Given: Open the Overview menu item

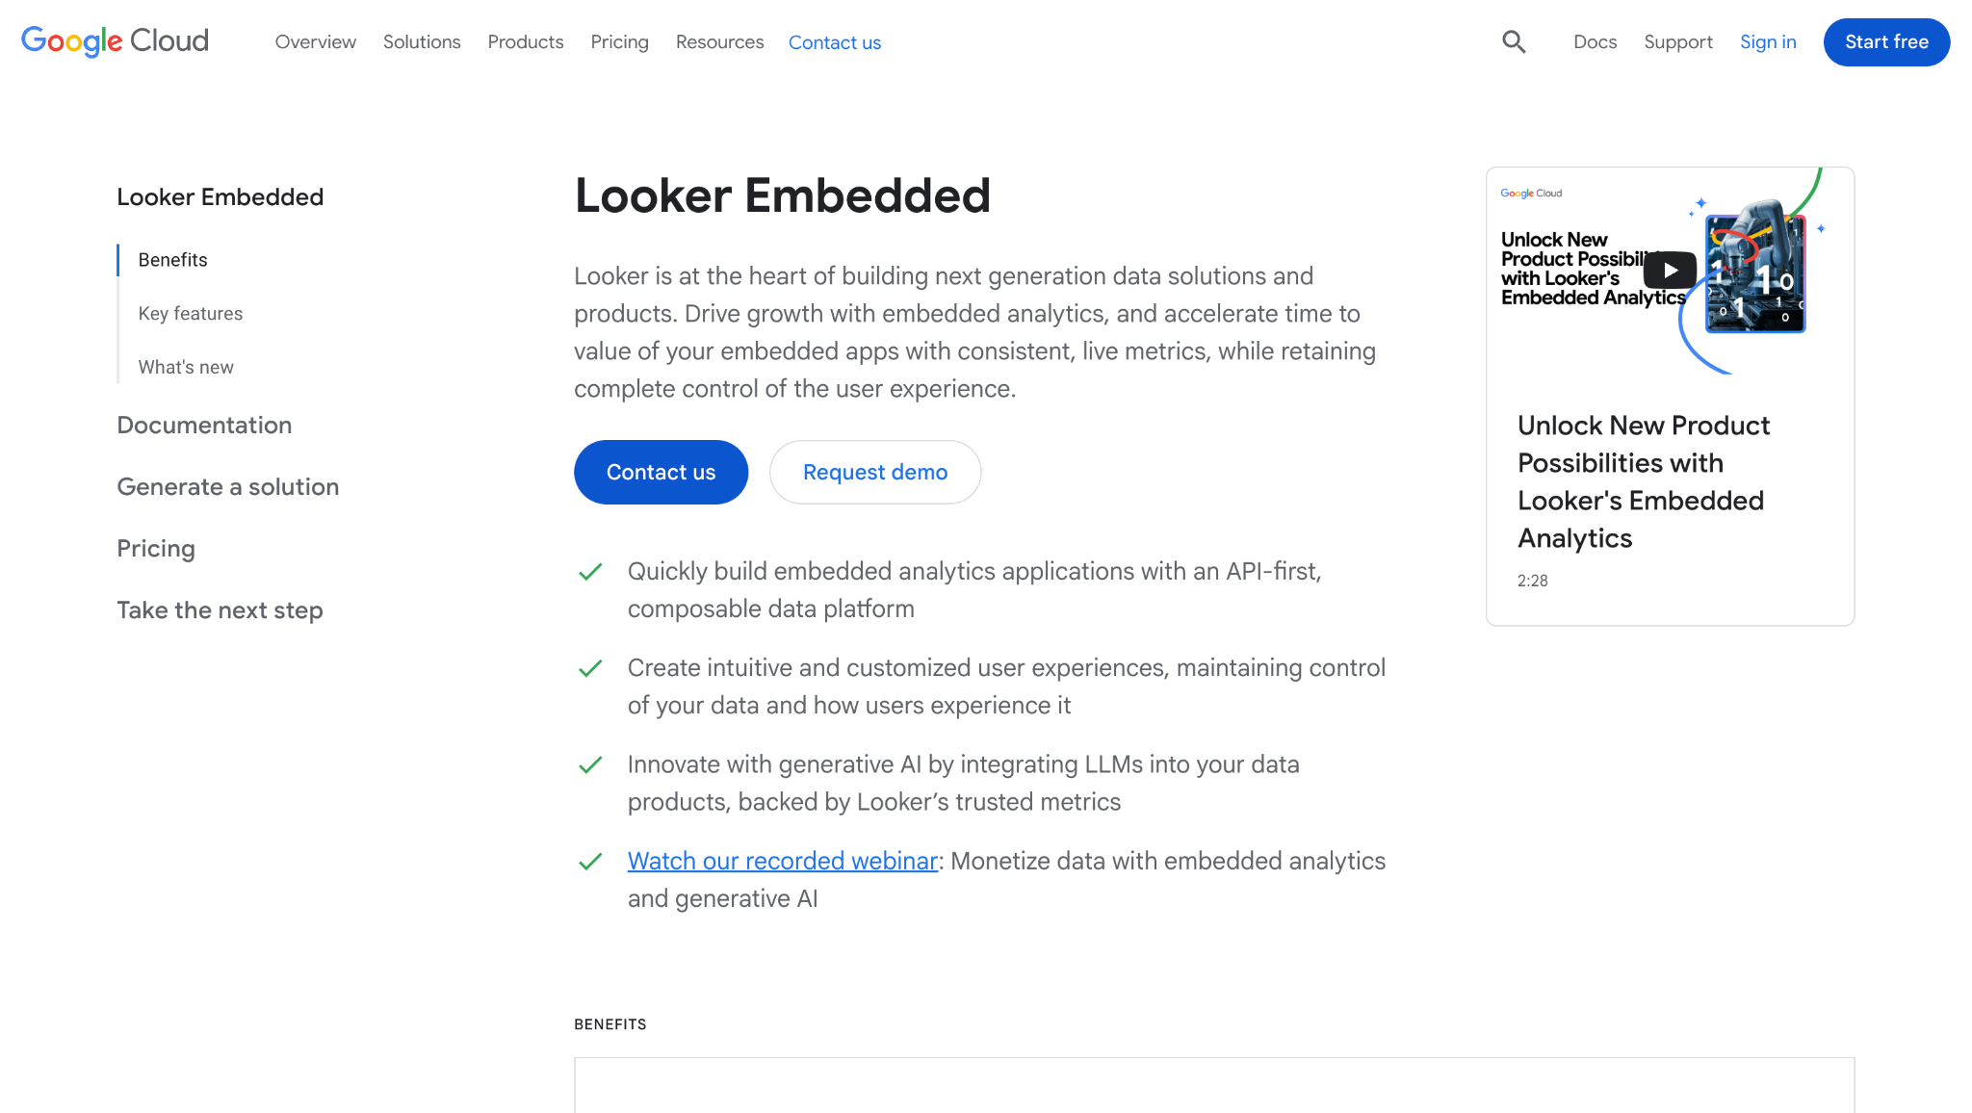Looking at the screenshot, I should coord(315,42).
